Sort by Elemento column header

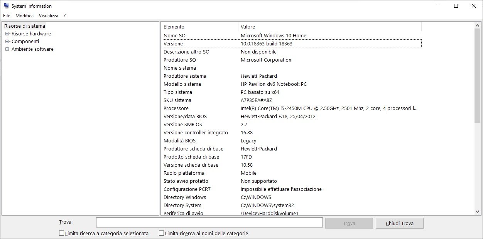200,27
